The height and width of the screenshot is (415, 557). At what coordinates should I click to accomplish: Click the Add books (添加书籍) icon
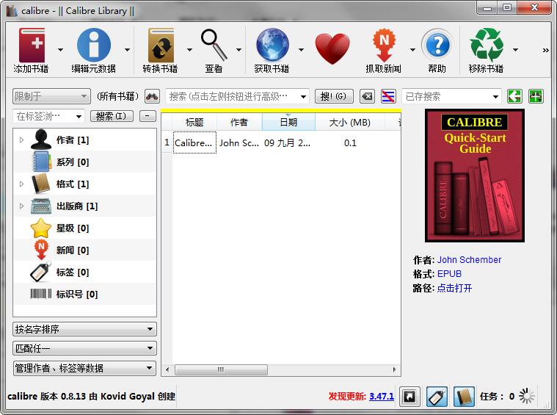pyautogui.click(x=32, y=46)
